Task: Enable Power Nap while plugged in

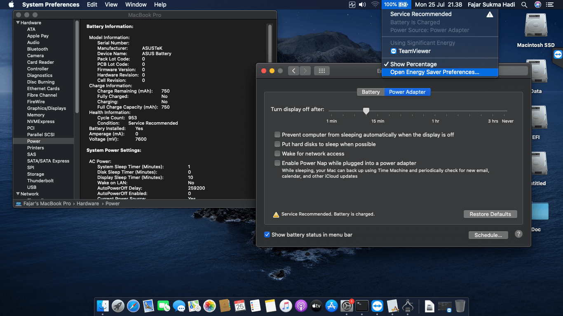Action: pos(278,163)
